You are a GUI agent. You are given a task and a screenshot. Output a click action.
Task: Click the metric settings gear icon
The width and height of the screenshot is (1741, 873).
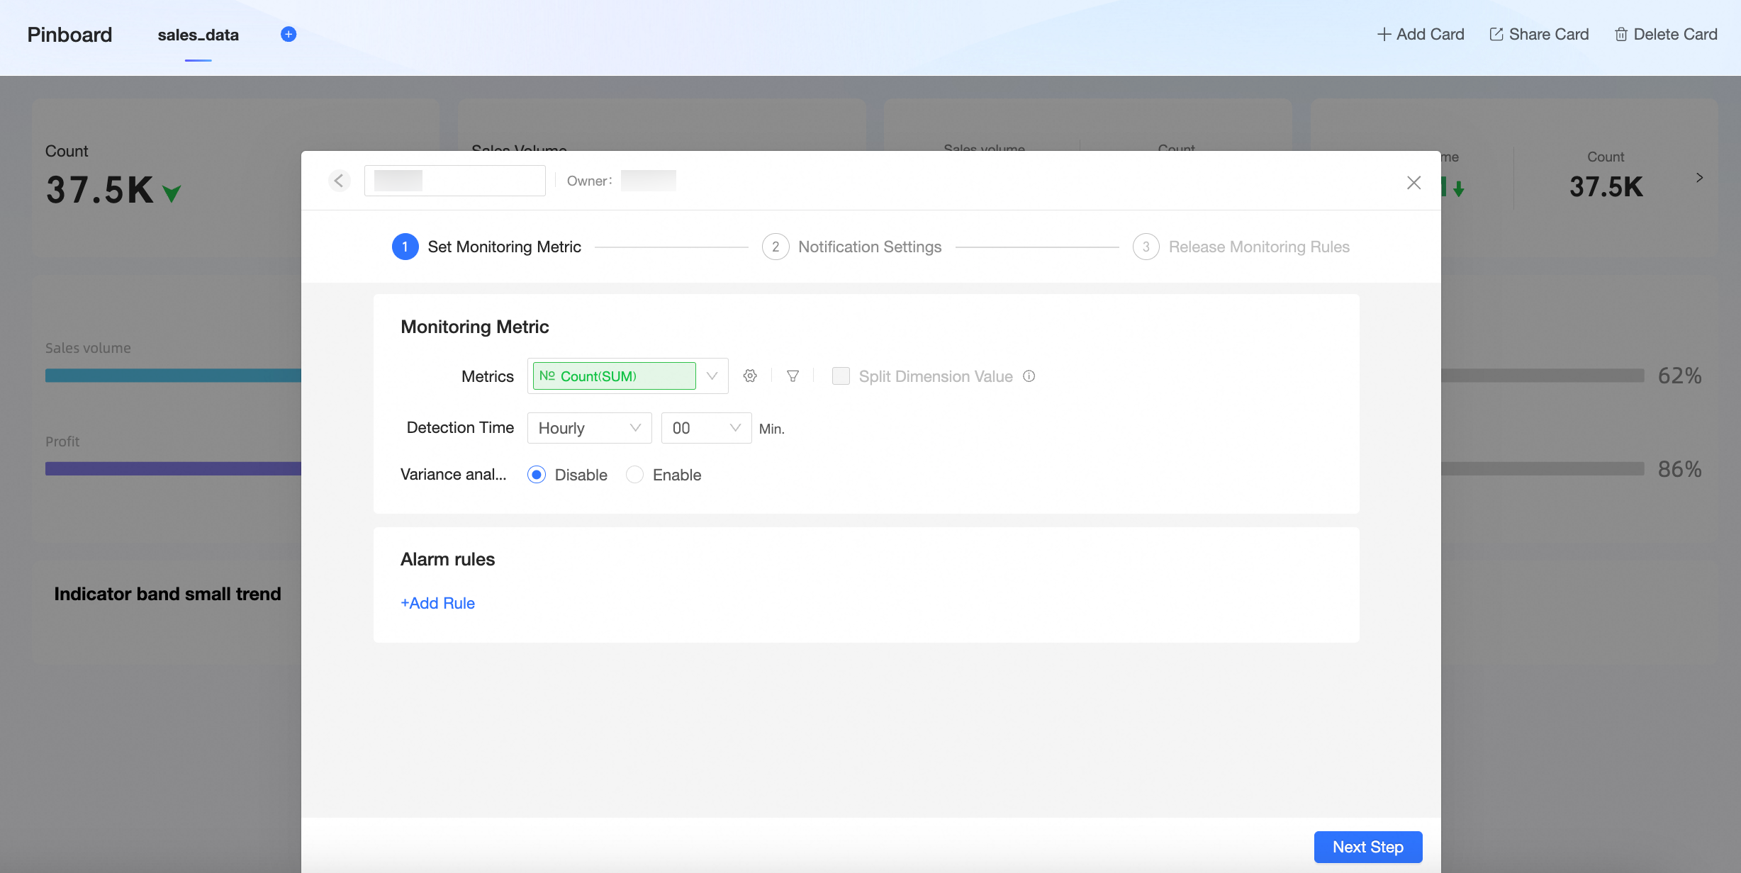(750, 376)
